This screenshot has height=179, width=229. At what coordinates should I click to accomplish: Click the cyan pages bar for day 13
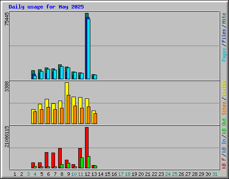click(x=95, y=77)
